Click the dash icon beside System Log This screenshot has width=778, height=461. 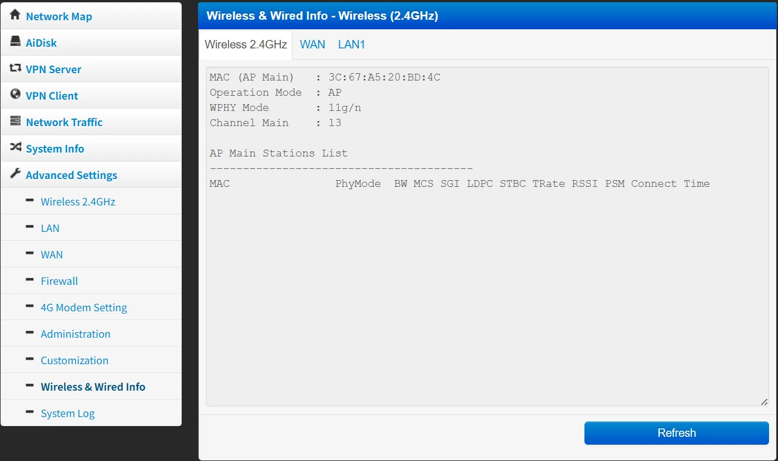(30, 412)
